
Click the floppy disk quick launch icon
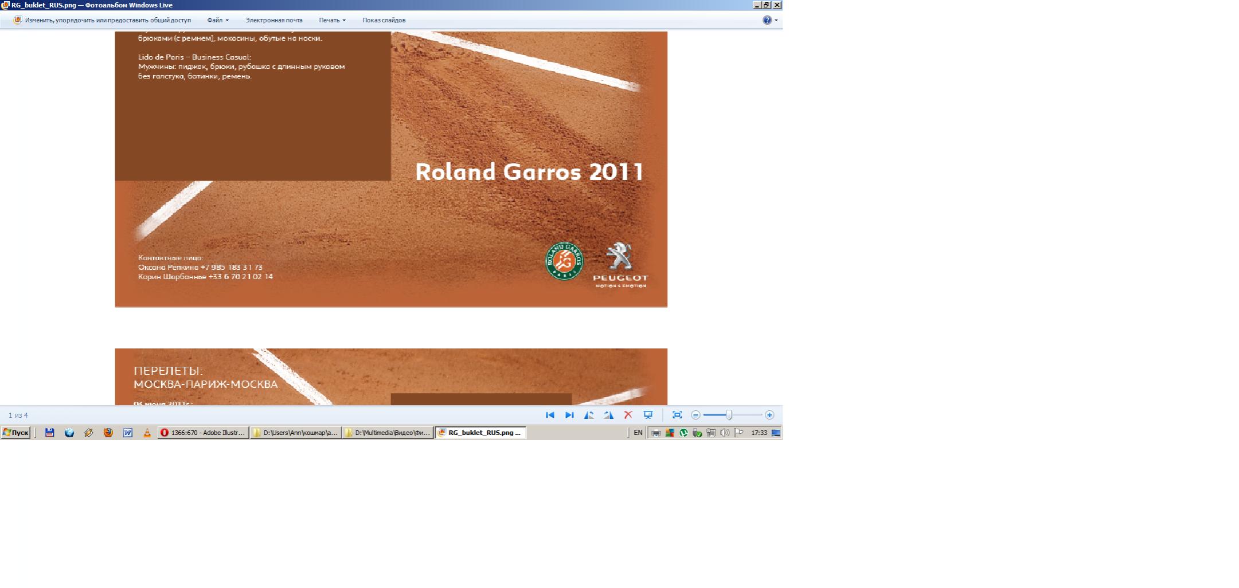50,433
